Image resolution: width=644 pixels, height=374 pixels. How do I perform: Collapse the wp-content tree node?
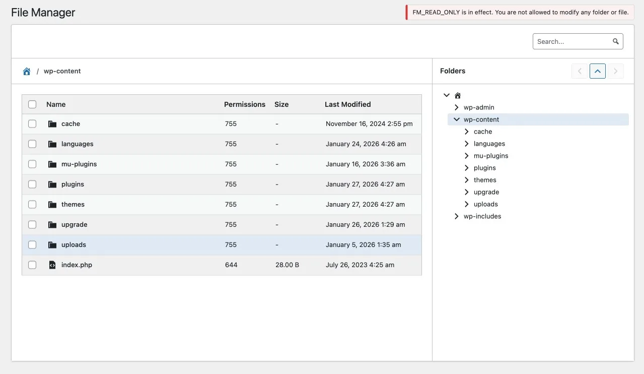tap(456, 119)
